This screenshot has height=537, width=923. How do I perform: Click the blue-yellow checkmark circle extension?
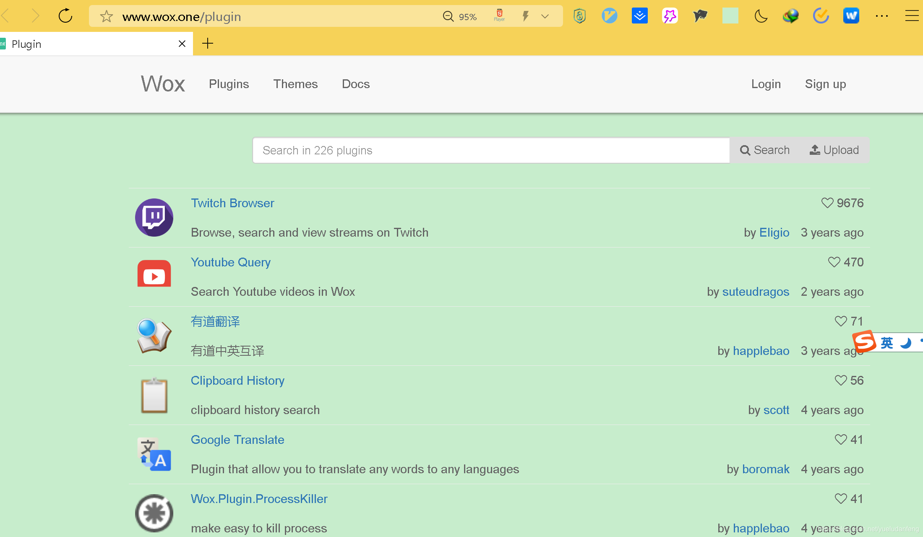[821, 16]
